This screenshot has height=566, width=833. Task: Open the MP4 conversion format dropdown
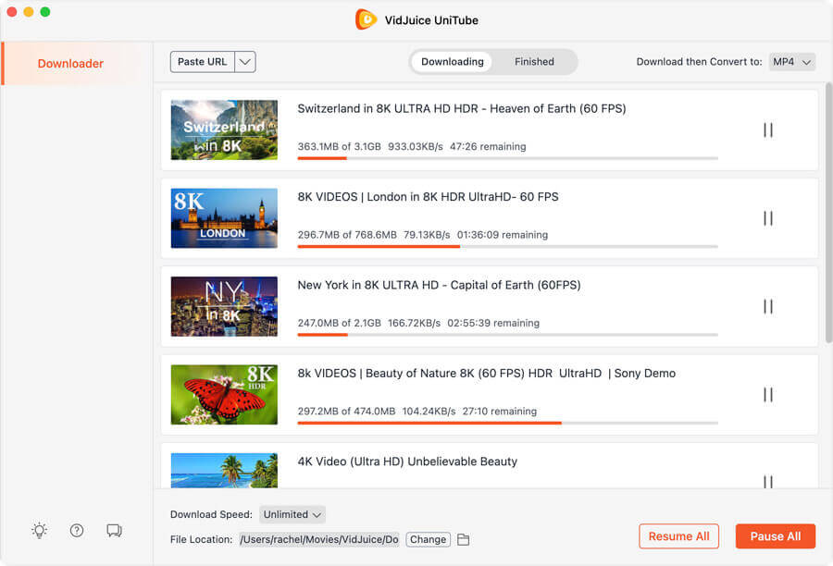pyautogui.click(x=792, y=62)
